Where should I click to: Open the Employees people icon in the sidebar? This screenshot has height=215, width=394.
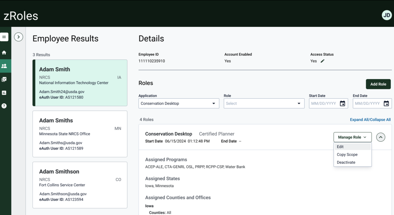(x=4, y=66)
